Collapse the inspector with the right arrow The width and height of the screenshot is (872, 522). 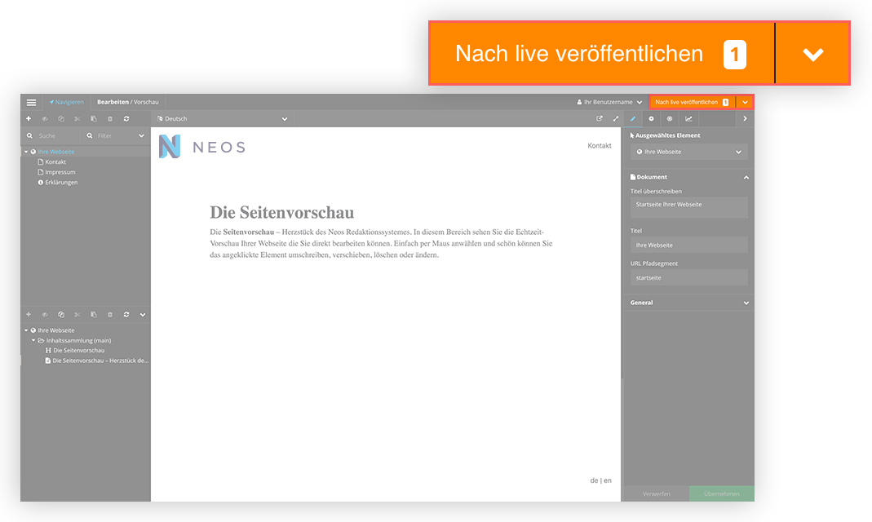click(746, 119)
